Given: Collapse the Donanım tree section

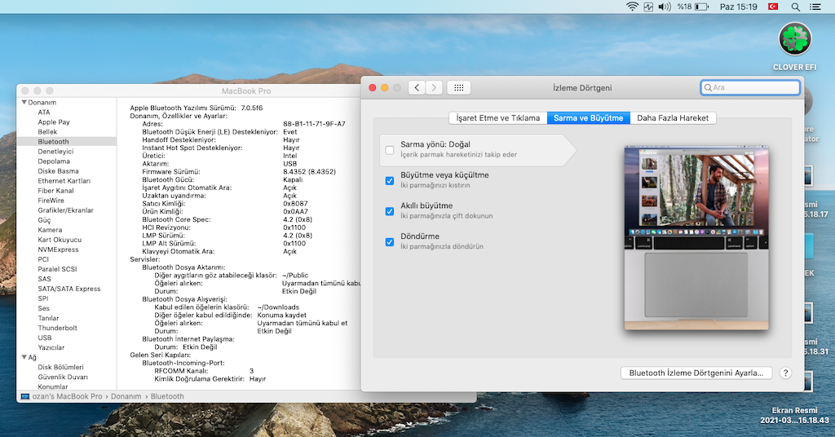Looking at the screenshot, I should click(23, 103).
